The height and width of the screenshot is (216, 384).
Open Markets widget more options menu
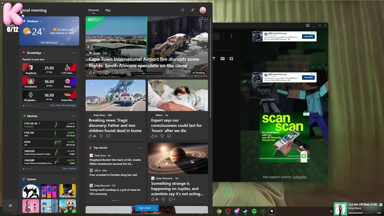tap(73, 116)
